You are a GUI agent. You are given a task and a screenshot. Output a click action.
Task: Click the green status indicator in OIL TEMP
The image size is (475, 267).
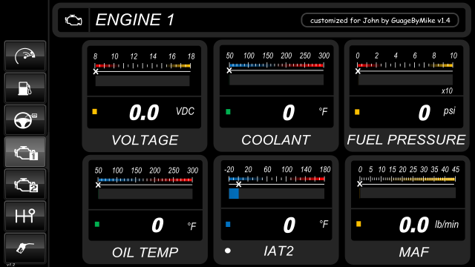coord(97,224)
